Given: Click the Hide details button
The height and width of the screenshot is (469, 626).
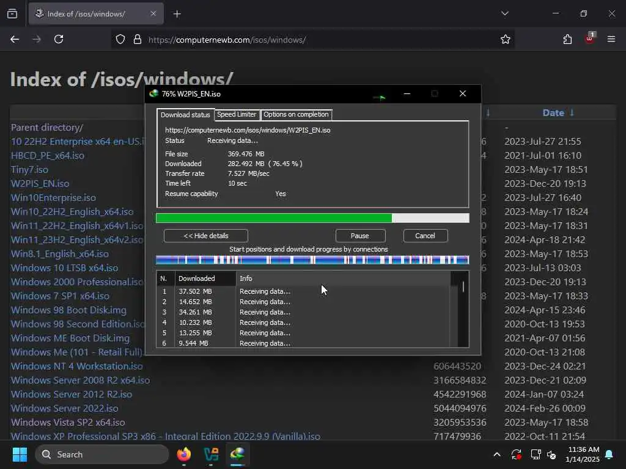Looking at the screenshot, I should (x=205, y=236).
